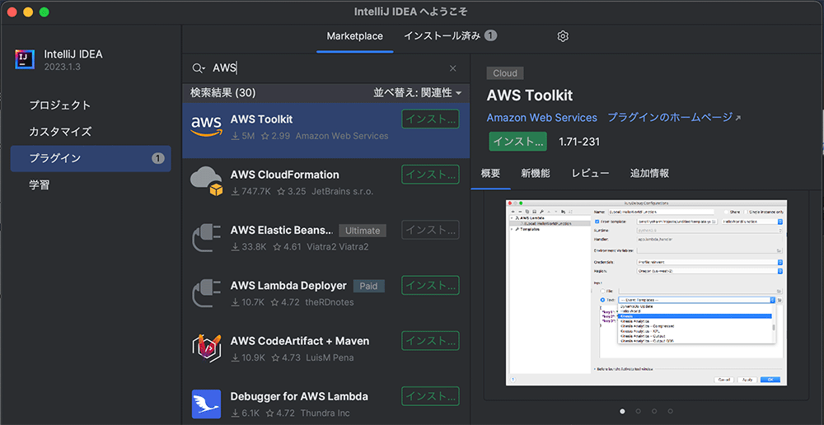Click the Ultimate badge on Elastic Beanstalk
The image size is (824, 425).
tap(363, 230)
